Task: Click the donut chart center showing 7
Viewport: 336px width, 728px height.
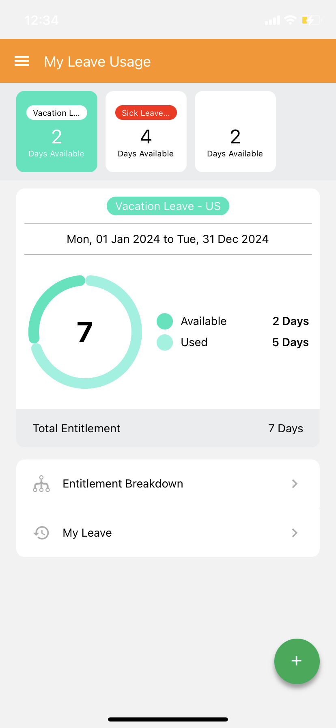Action: click(x=85, y=332)
